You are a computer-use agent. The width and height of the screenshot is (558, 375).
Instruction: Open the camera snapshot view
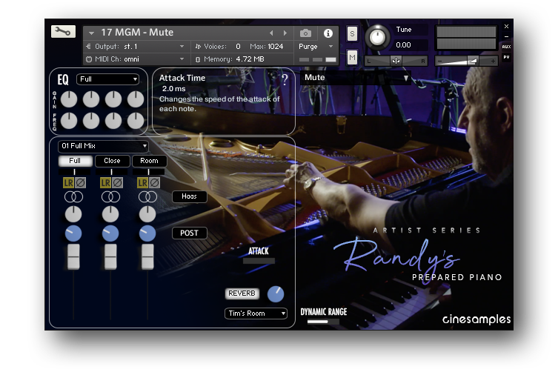pos(305,33)
